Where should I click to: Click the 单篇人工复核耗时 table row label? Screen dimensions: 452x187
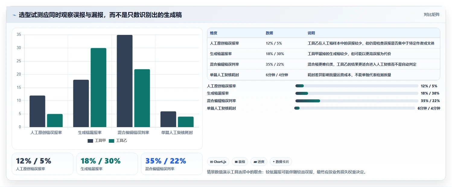tap(224, 75)
